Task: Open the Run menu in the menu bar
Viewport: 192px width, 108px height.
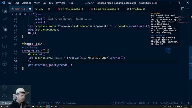Action: (x=51, y=3)
